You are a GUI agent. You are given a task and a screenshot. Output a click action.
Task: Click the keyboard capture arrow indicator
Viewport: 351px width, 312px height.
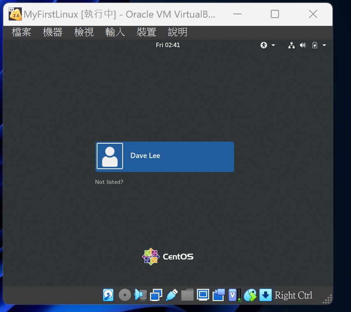(266, 295)
